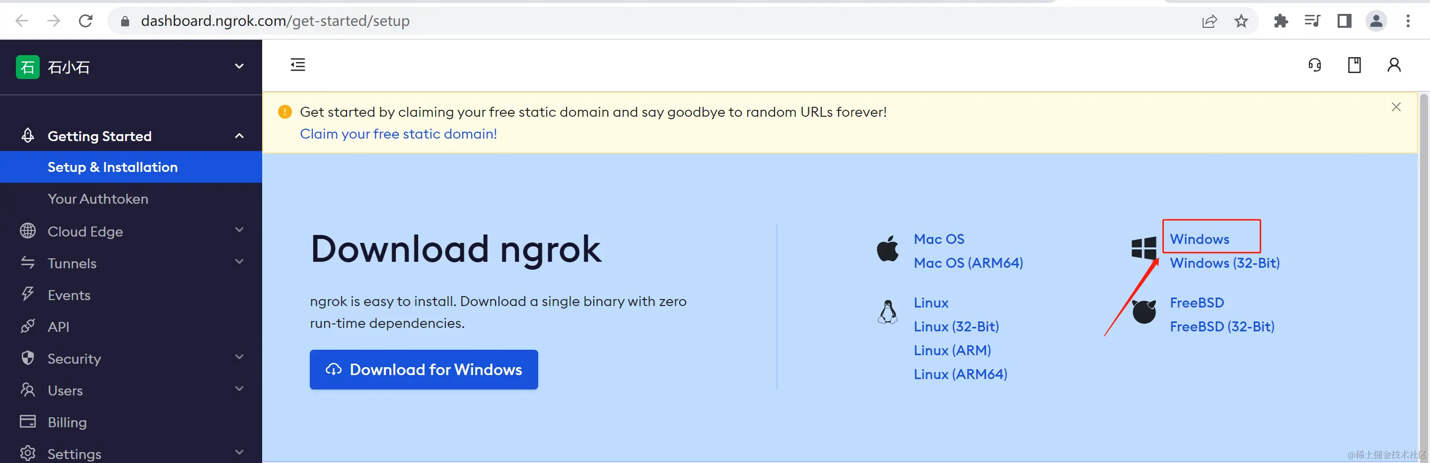1430x463 pixels.
Task: Download the Linux (ARM64) build
Action: click(960, 374)
